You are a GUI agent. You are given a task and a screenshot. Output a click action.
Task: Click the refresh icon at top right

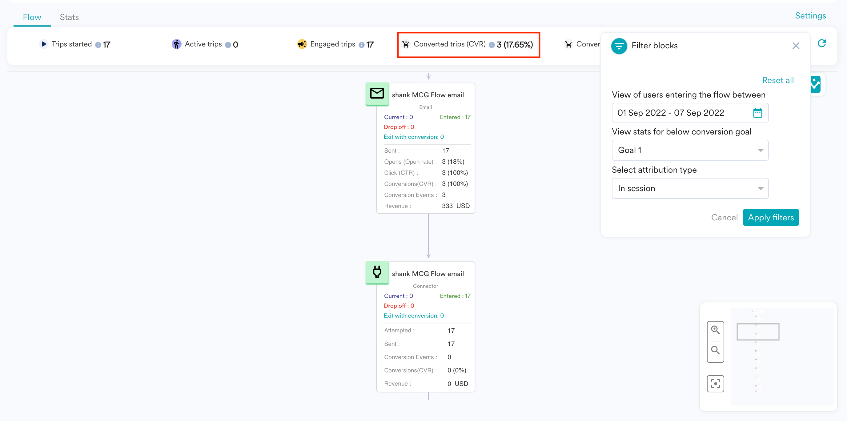tap(822, 43)
